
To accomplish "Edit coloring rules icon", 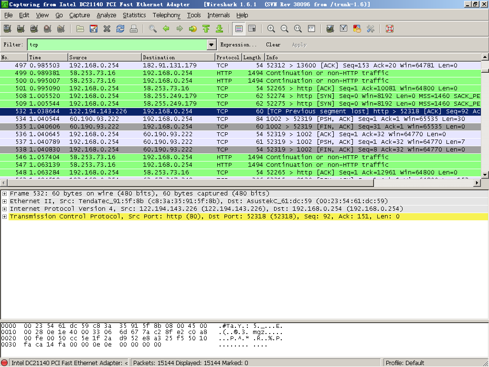I will pos(357,29).
